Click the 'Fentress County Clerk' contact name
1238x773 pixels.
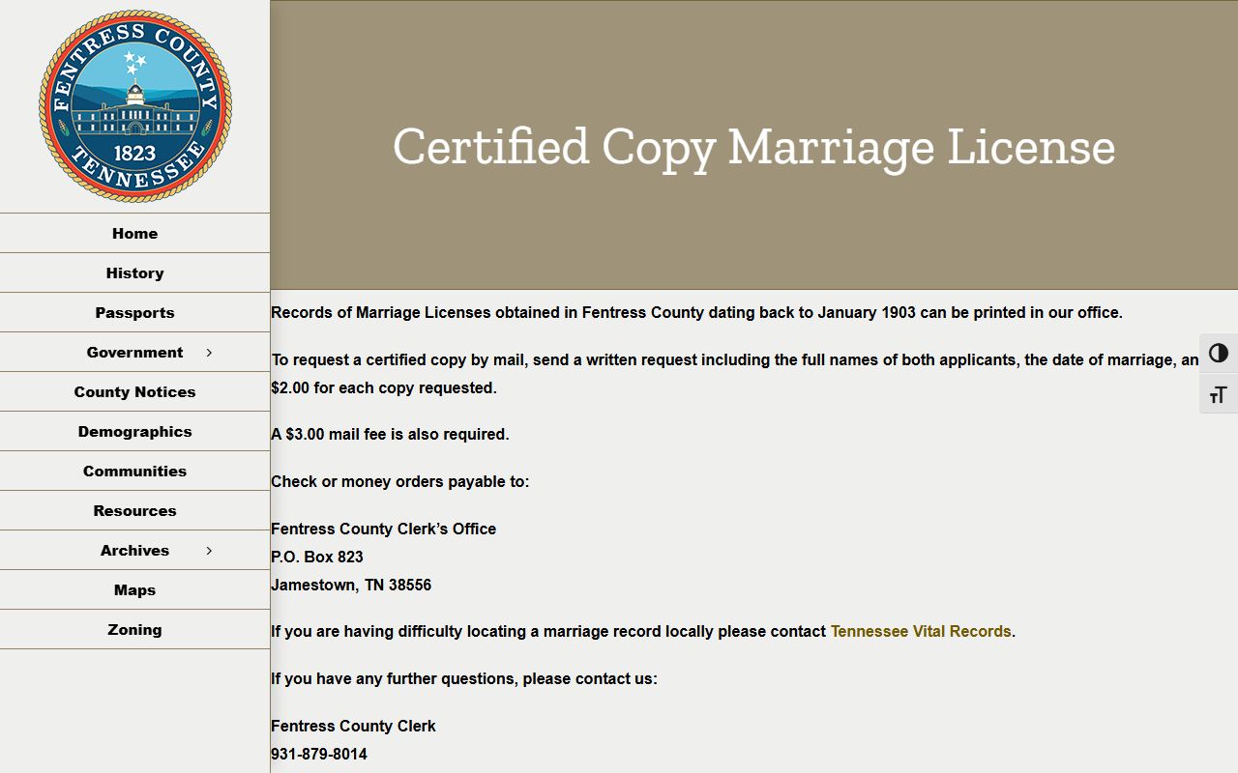pos(353,726)
